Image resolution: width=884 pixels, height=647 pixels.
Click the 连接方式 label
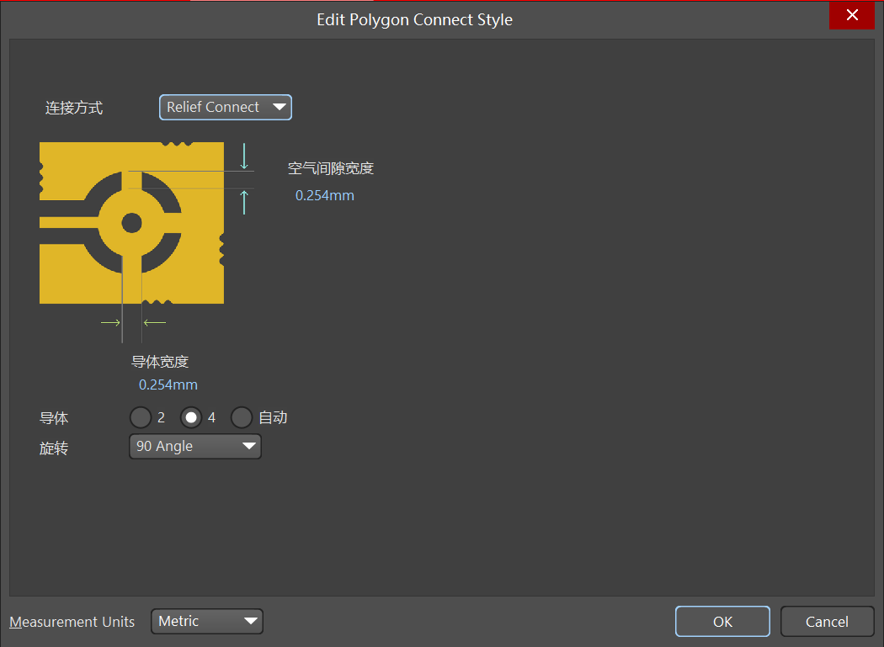pos(74,108)
